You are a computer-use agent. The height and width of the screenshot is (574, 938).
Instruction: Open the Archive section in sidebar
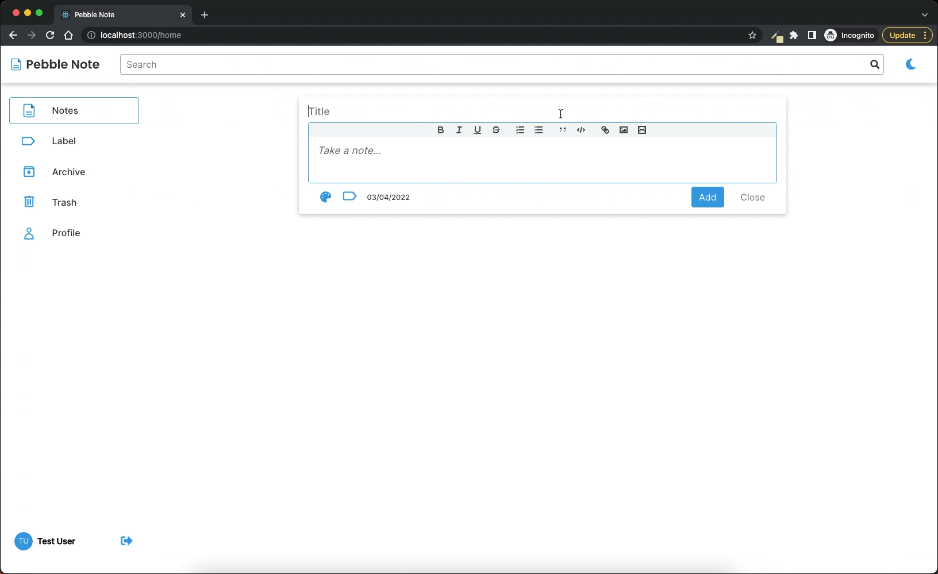(x=68, y=172)
